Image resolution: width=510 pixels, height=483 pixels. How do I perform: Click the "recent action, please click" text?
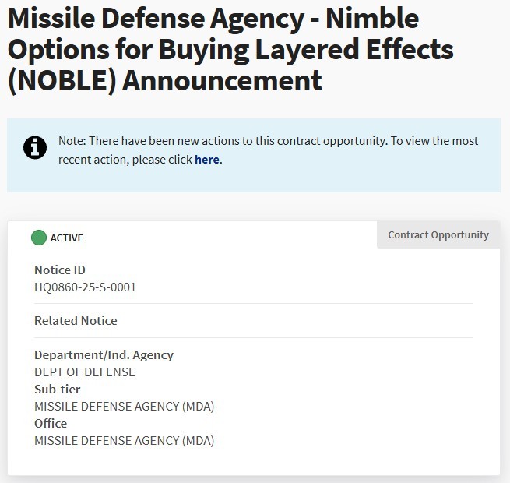(x=125, y=160)
